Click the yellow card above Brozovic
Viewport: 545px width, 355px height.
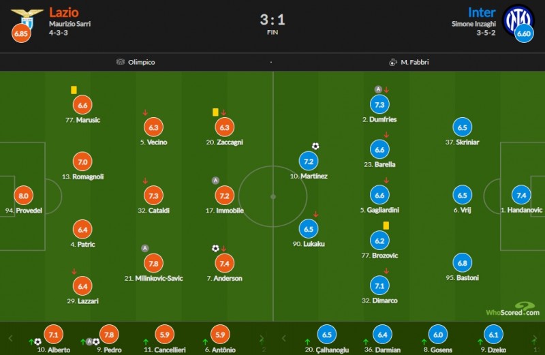coord(386,225)
